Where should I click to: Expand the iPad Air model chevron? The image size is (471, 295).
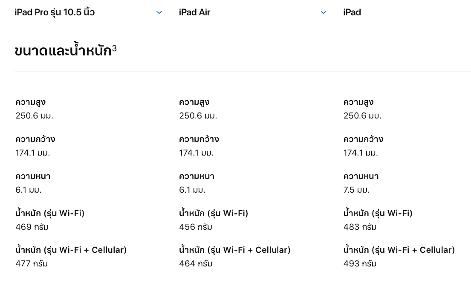(x=323, y=13)
